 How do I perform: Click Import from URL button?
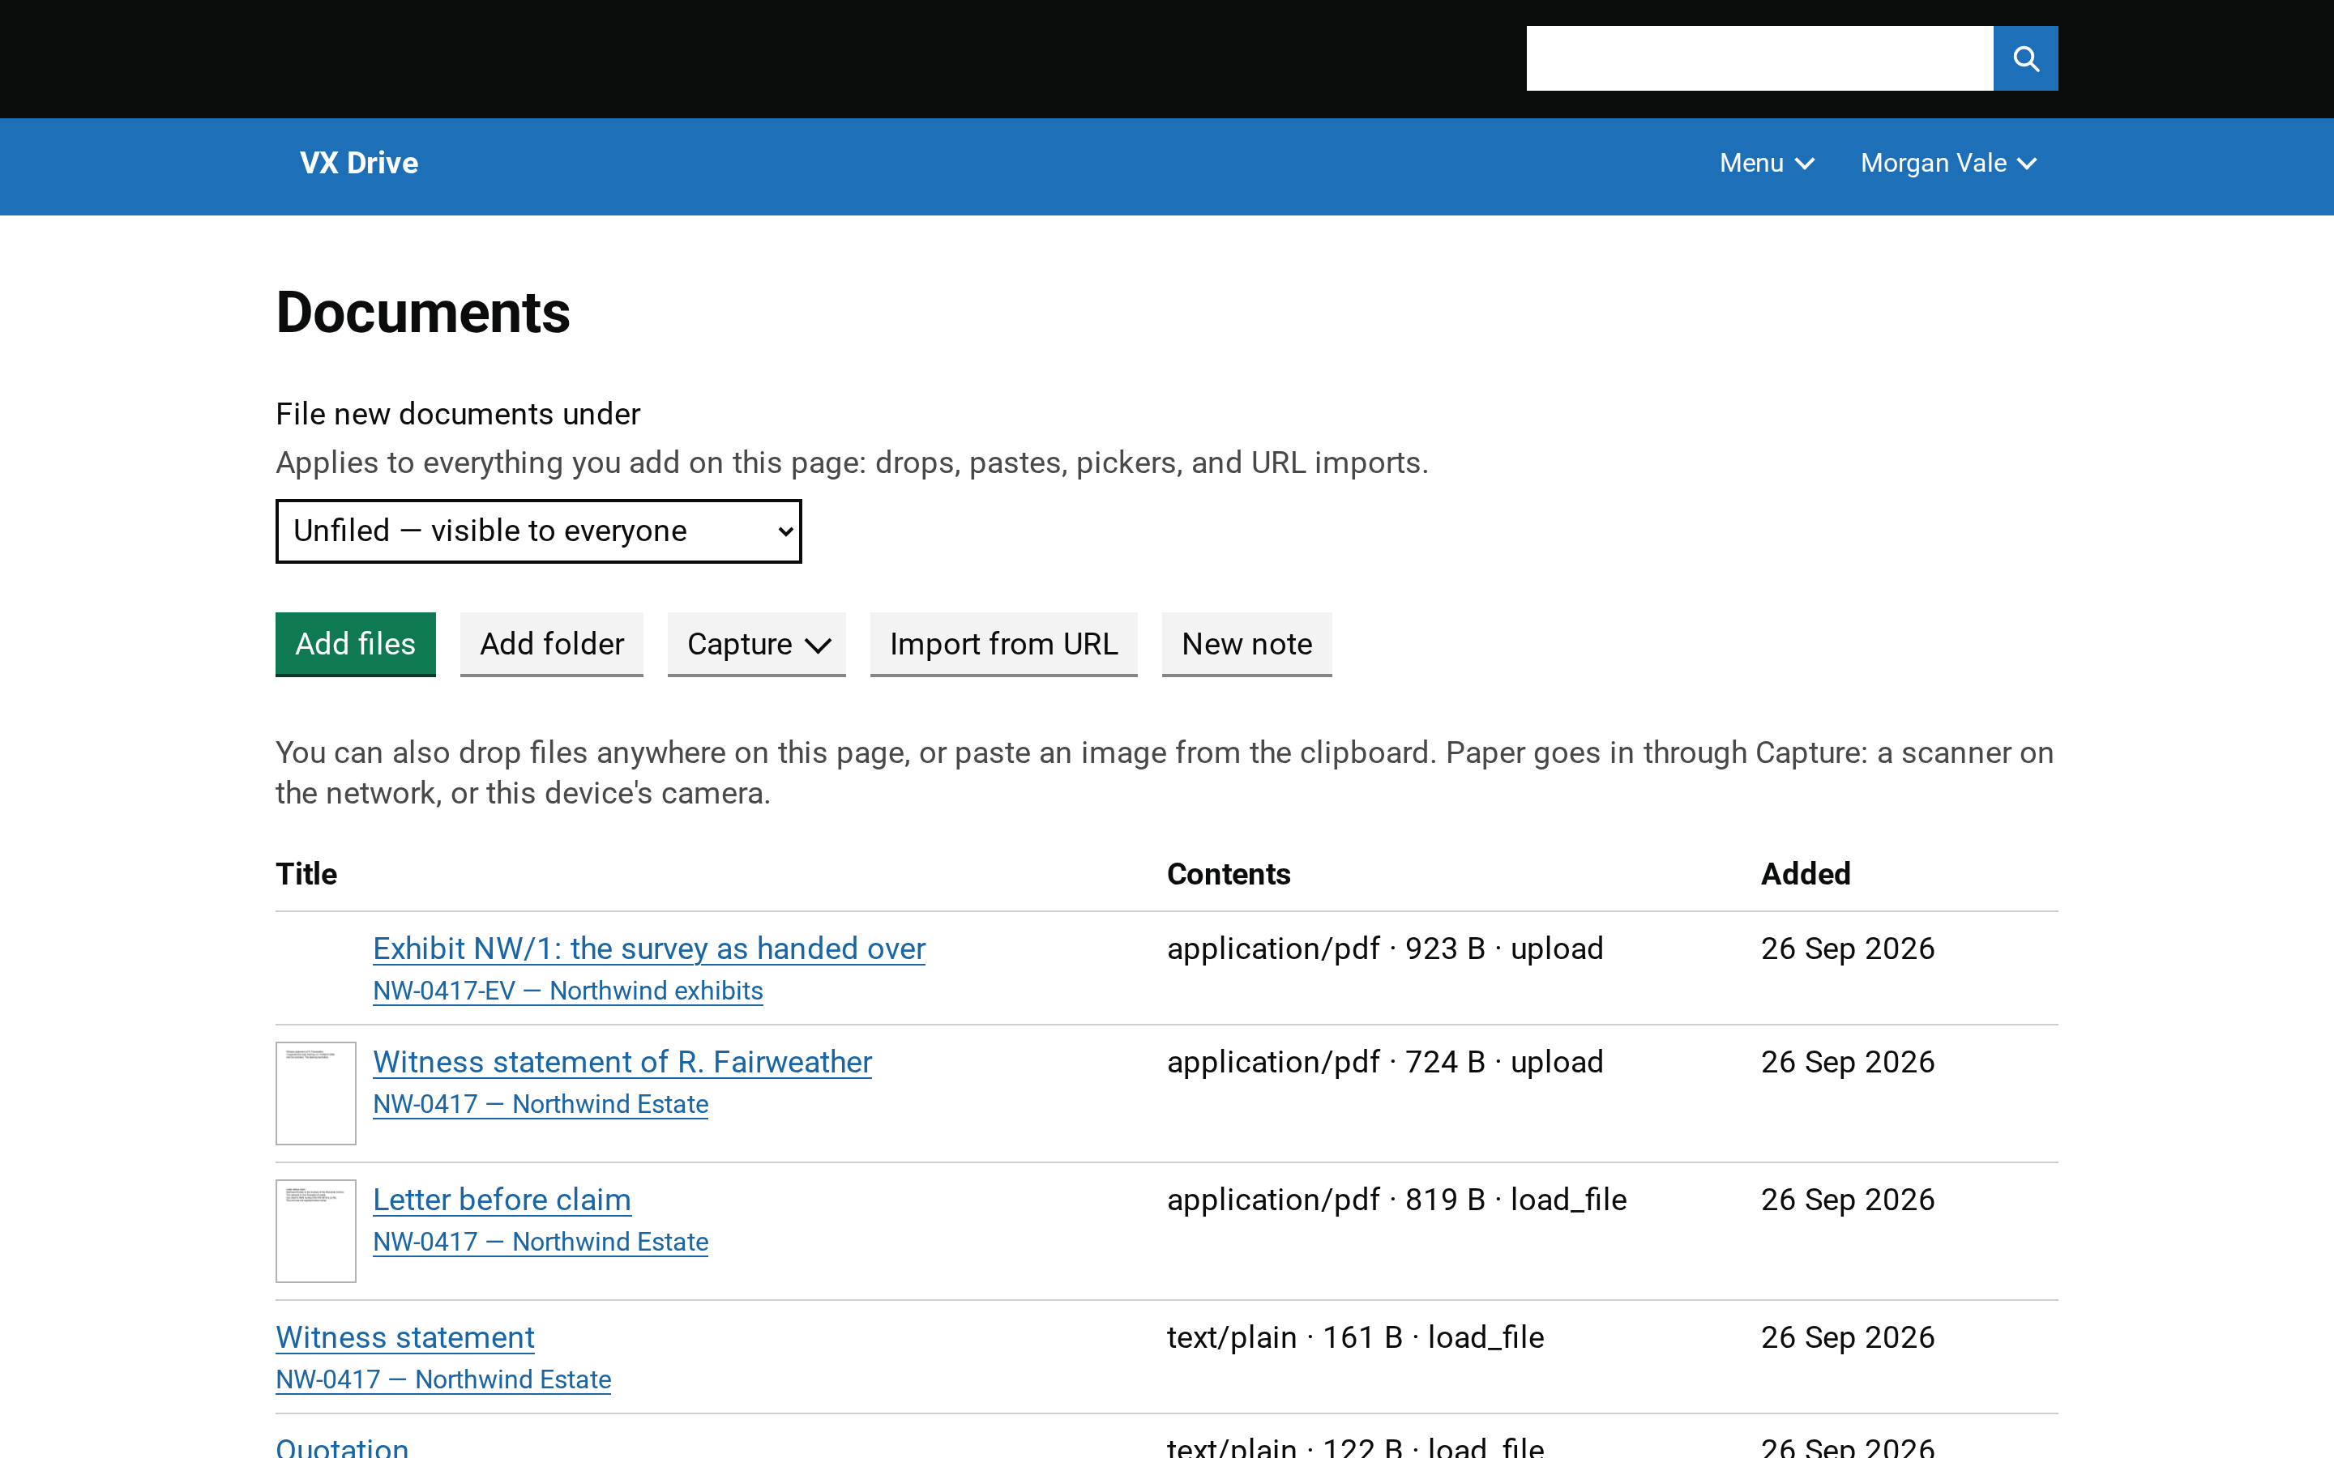pyautogui.click(x=1004, y=644)
